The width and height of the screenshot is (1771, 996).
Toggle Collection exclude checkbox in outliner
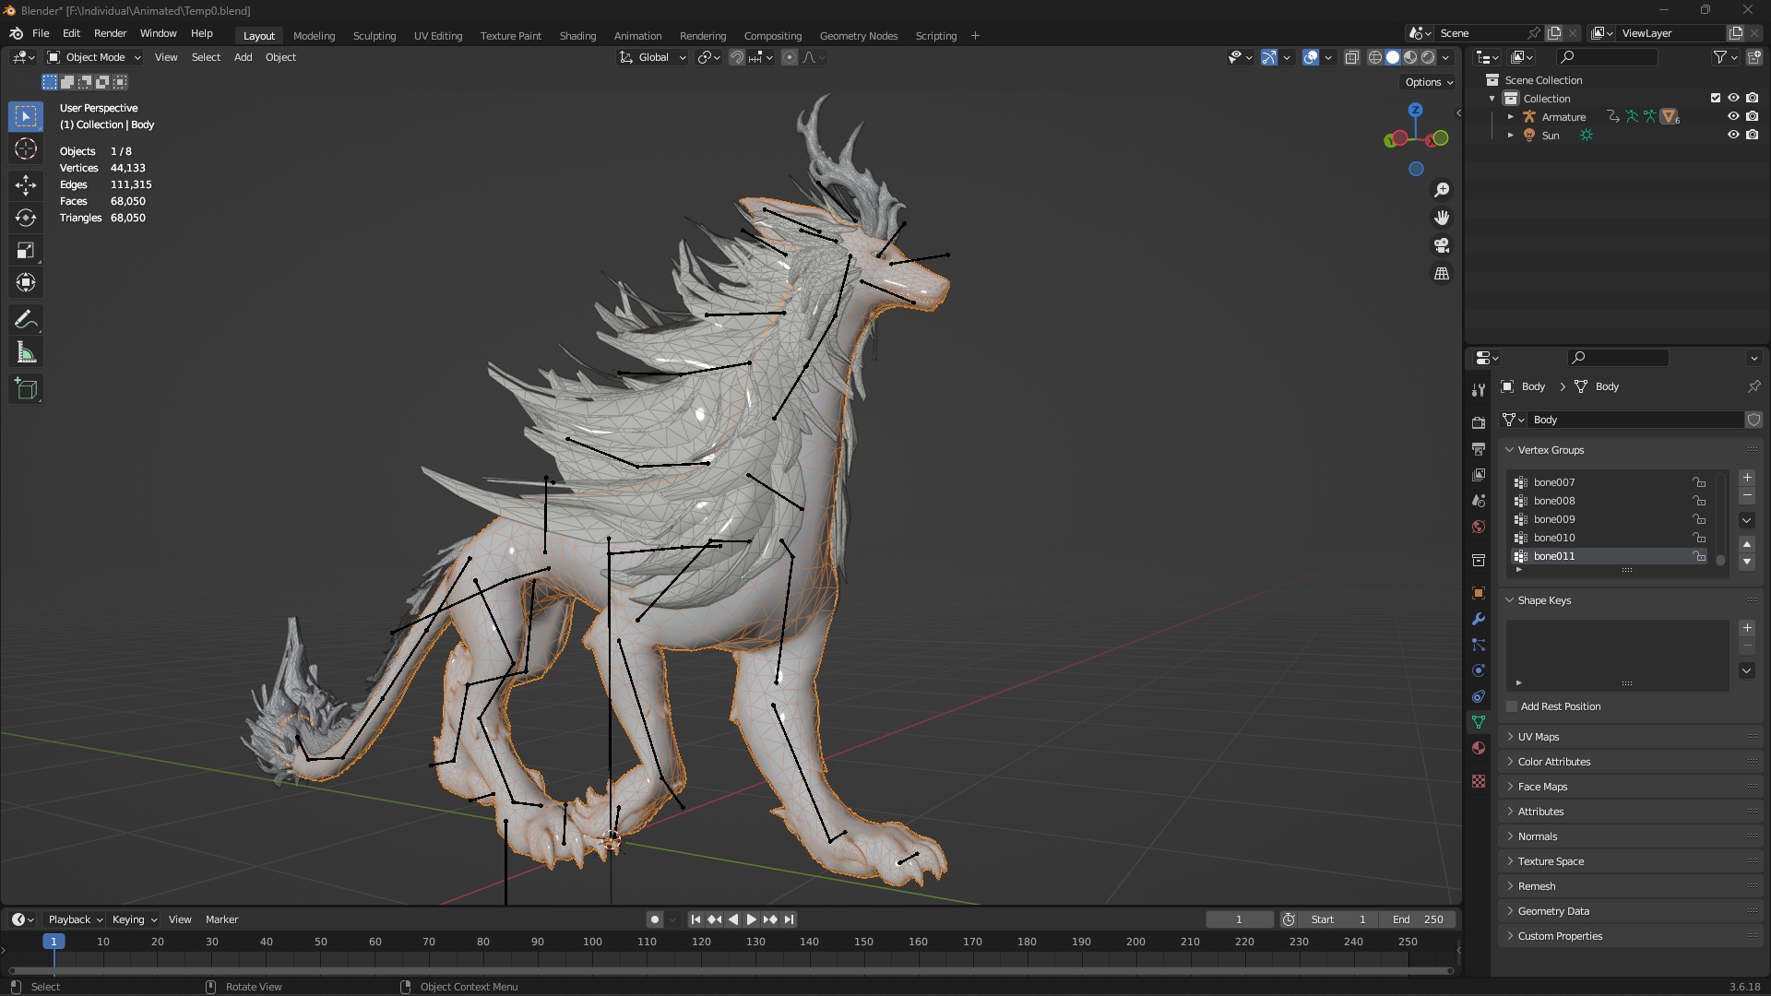(1716, 98)
